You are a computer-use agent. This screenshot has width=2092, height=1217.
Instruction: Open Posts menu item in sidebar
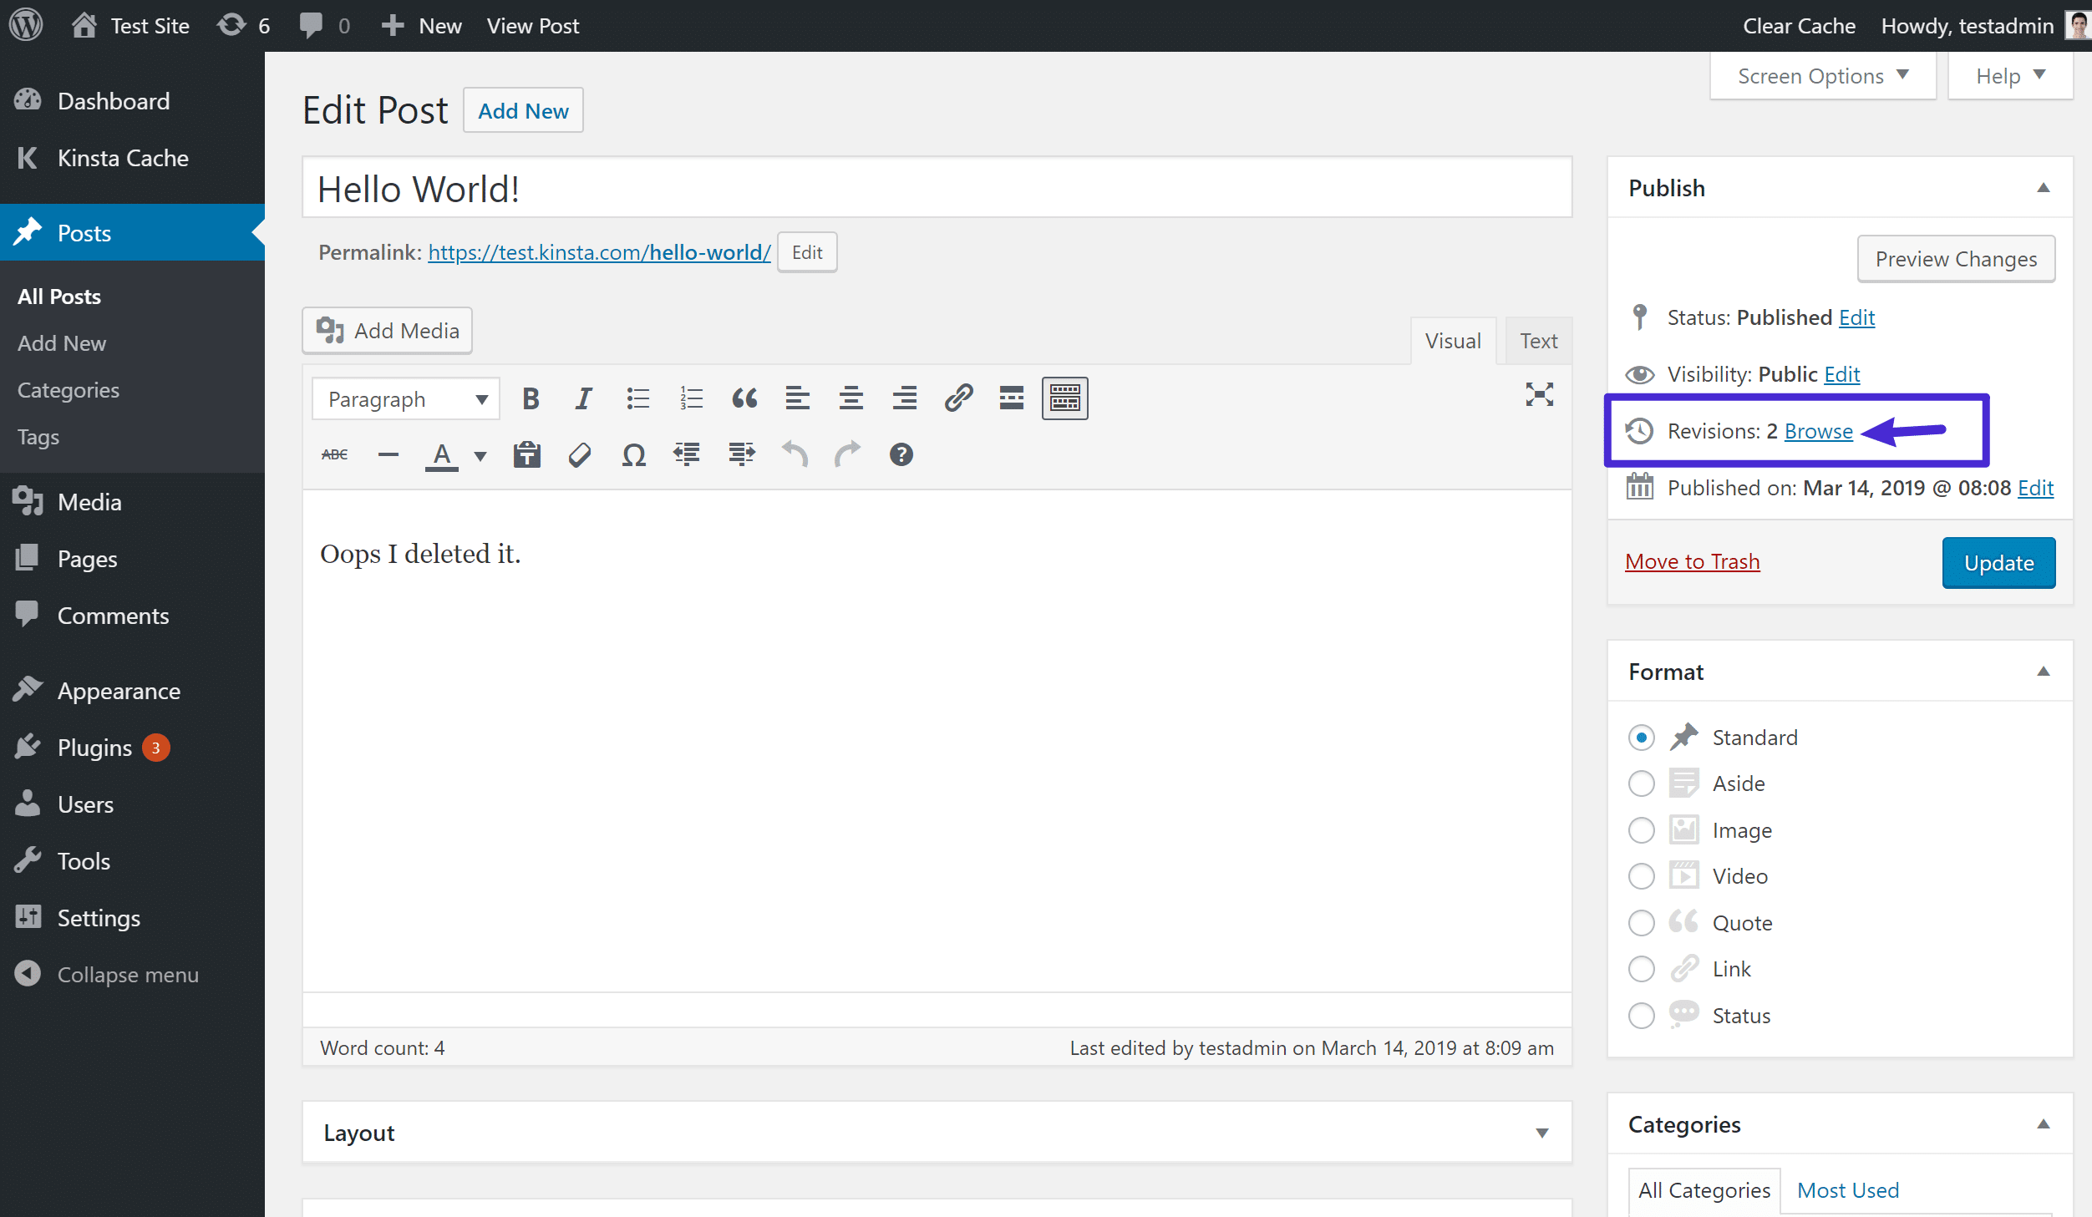[x=83, y=231]
